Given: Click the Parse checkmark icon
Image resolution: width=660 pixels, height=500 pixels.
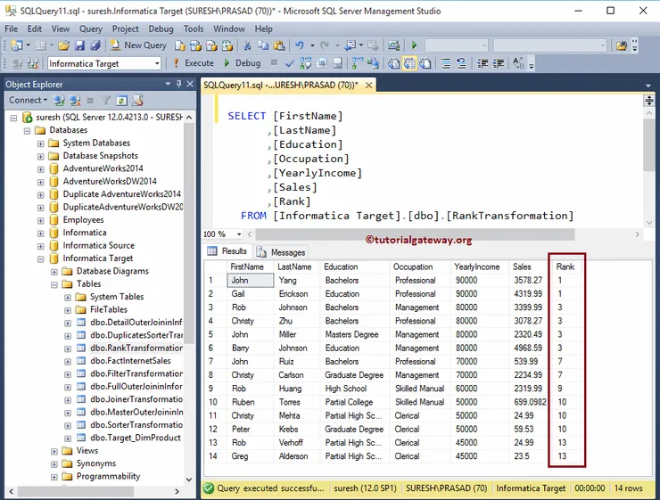Looking at the screenshot, I should [x=290, y=63].
